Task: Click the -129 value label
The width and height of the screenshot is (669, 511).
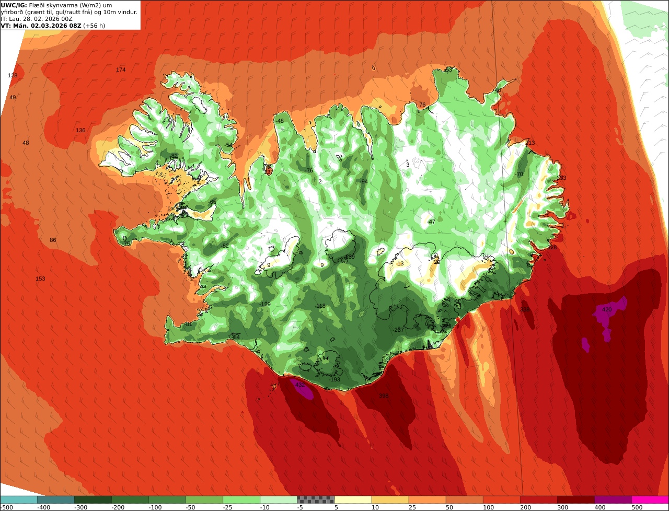Action: click(x=266, y=304)
